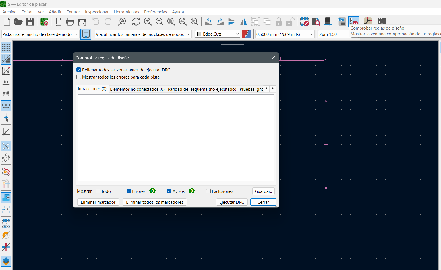The width and height of the screenshot is (441, 270).
Task: Open board setup gear icon
Action: [x=44, y=22]
